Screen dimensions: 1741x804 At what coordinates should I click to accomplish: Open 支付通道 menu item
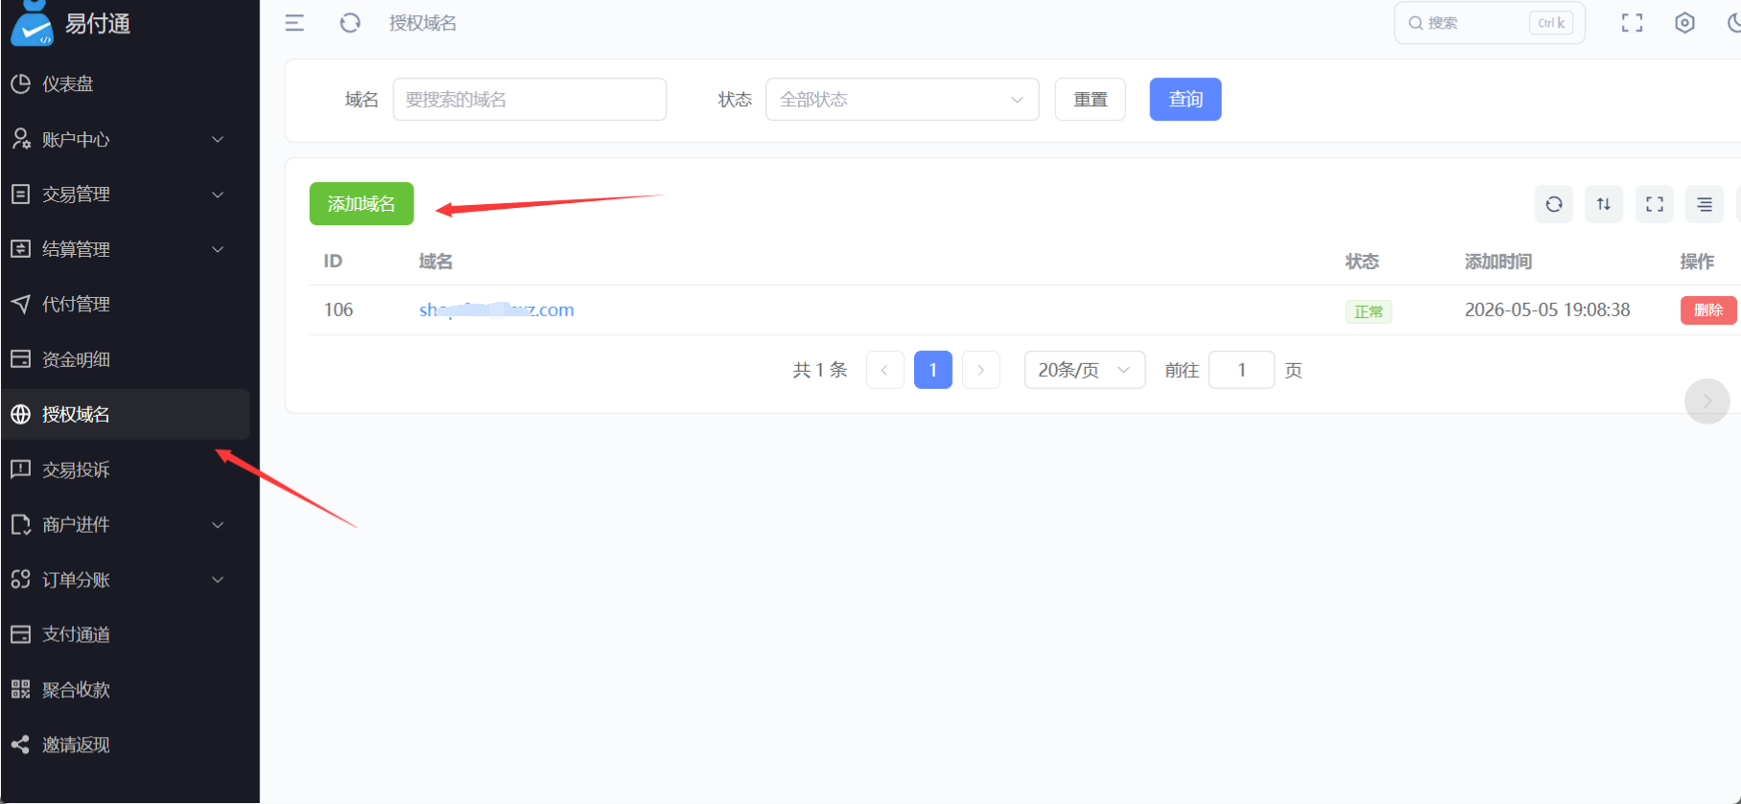126,634
